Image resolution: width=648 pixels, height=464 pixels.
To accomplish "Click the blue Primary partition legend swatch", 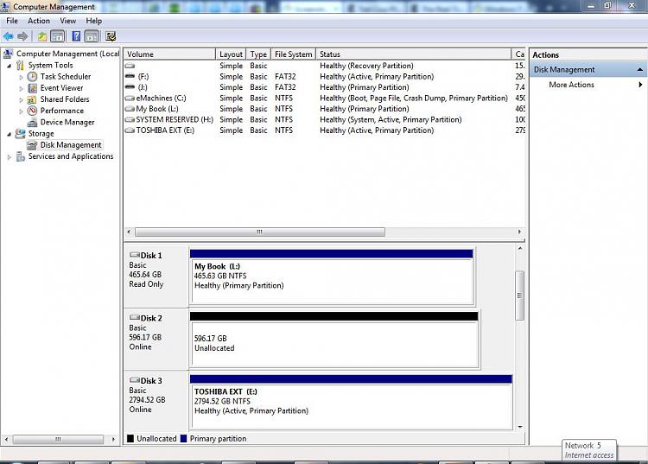I will pos(183,439).
